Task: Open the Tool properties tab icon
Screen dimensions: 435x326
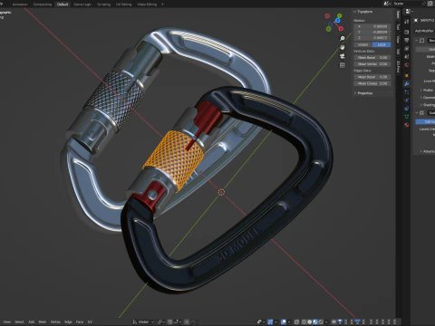Action: pyautogui.click(x=407, y=21)
